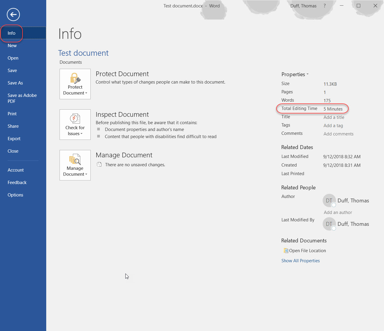Click Add an author field
The width and height of the screenshot is (384, 331).
tap(338, 212)
